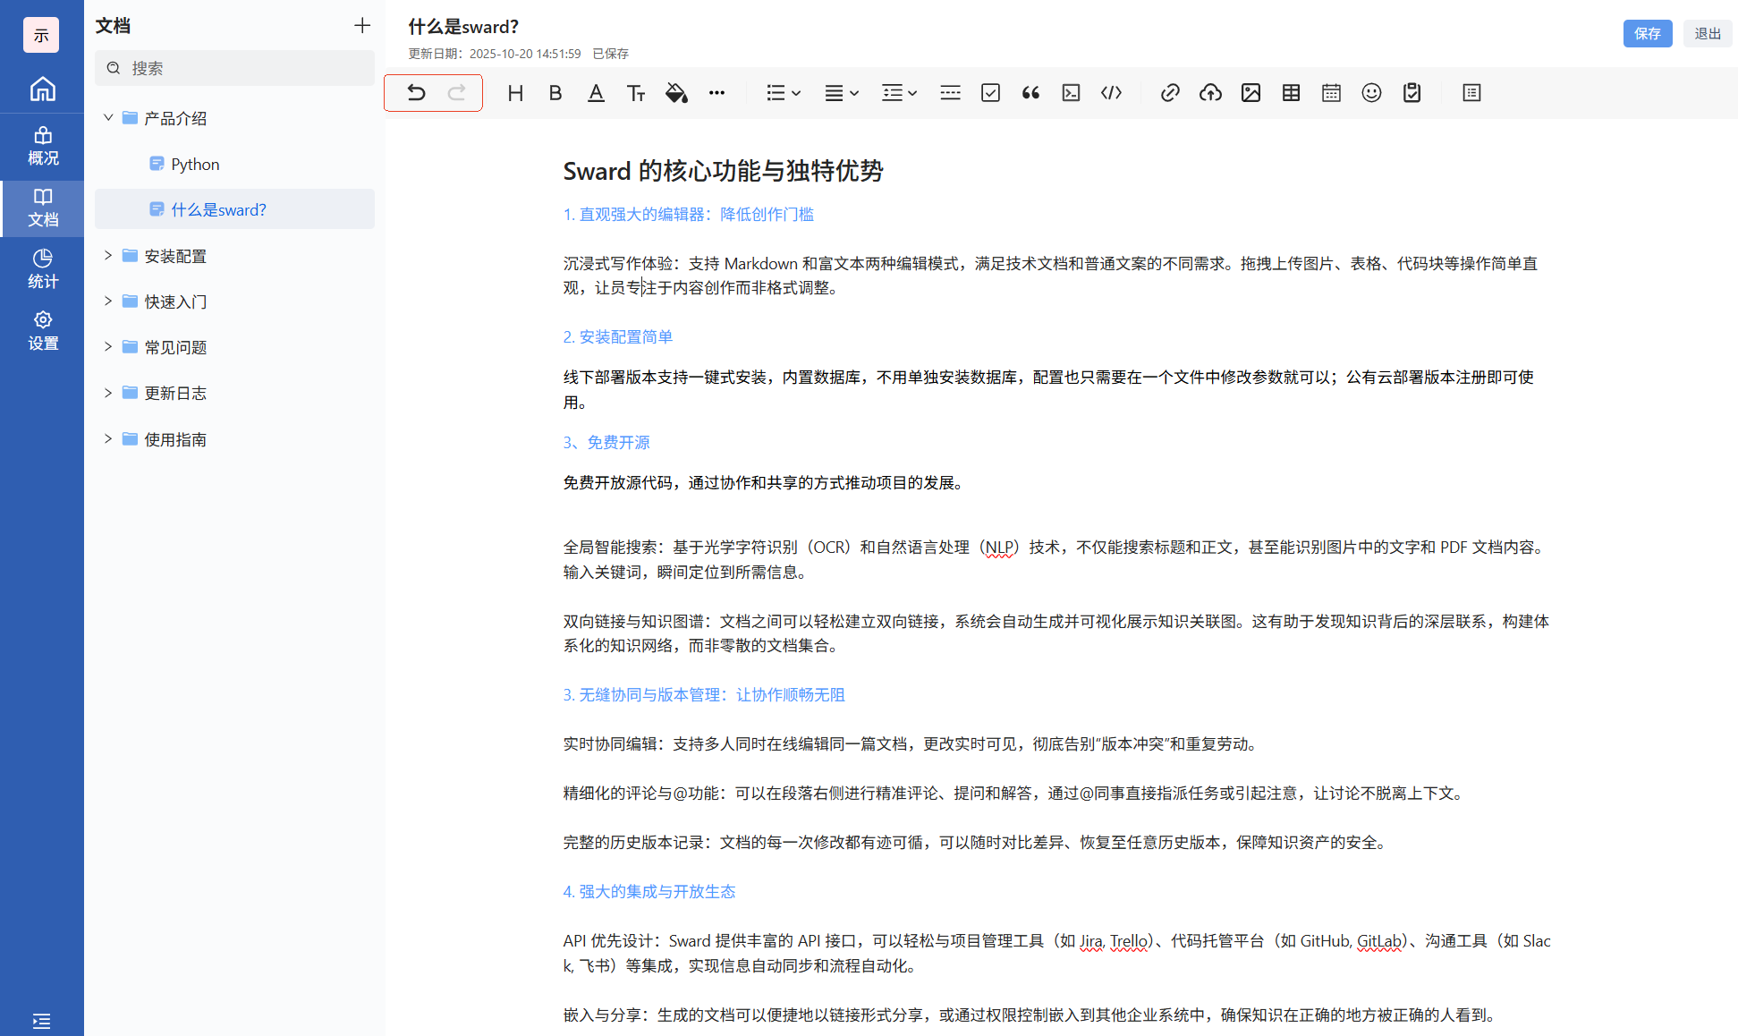
Task: Insert a checkbox task list
Action: (x=990, y=93)
